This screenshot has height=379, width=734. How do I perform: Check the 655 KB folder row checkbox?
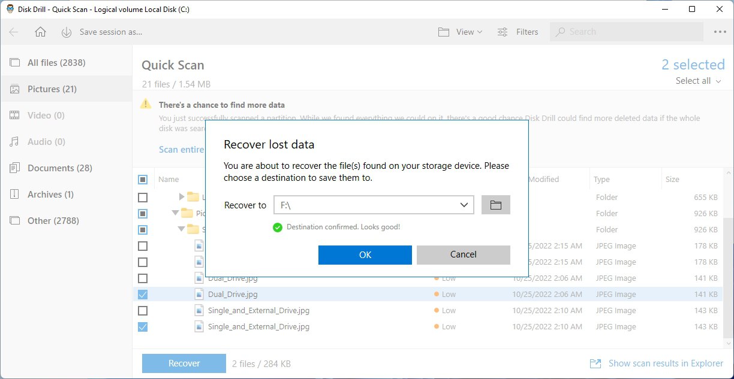point(143,197)
